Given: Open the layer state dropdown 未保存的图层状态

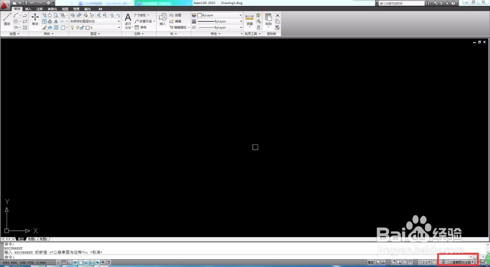Looking at the screenshot, I should [95, 21].
